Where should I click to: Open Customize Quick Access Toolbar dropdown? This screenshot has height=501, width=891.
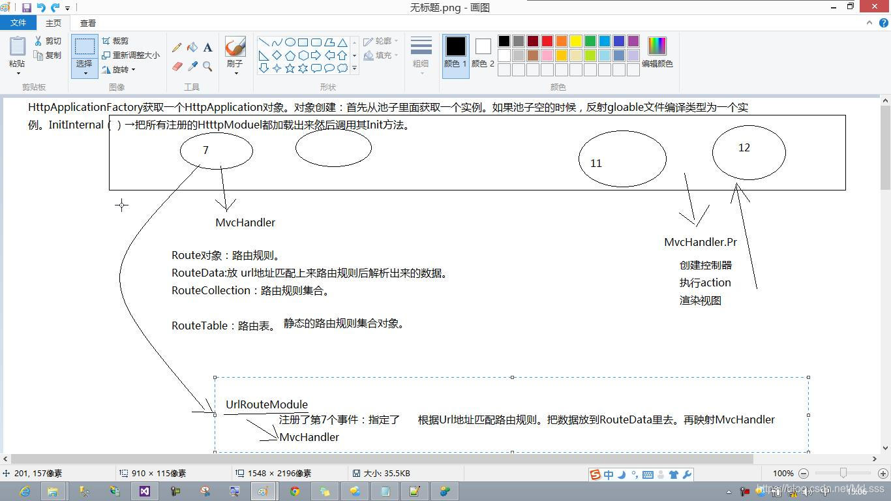(x=67, y=8)
